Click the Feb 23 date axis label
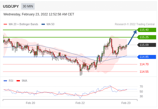Screen dimensions: 158x109 pos(126,103)
